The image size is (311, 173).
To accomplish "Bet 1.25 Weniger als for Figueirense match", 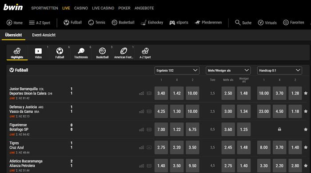I will 244,130.
